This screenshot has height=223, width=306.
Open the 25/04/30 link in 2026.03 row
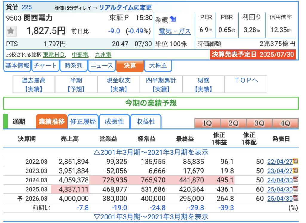[280, 199]
